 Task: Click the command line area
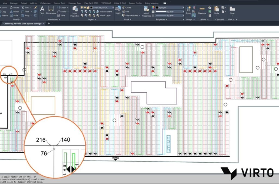click(139, 179)
